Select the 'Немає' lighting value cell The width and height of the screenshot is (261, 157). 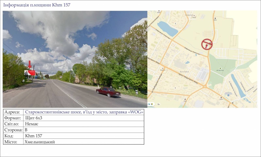(32, 124)
